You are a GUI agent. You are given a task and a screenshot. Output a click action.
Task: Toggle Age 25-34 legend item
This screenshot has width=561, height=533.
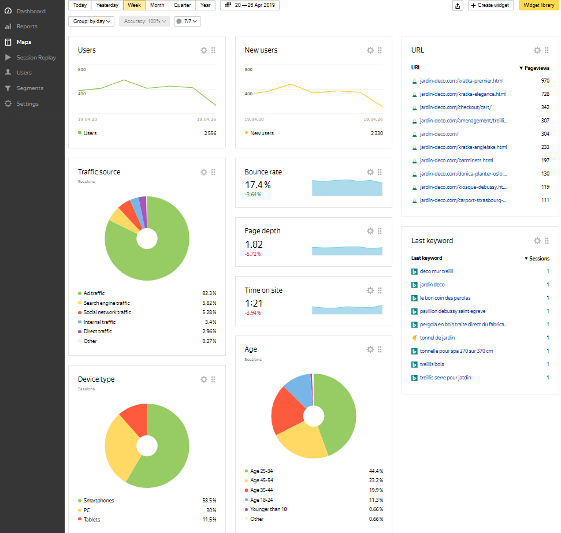pos(259,471)
